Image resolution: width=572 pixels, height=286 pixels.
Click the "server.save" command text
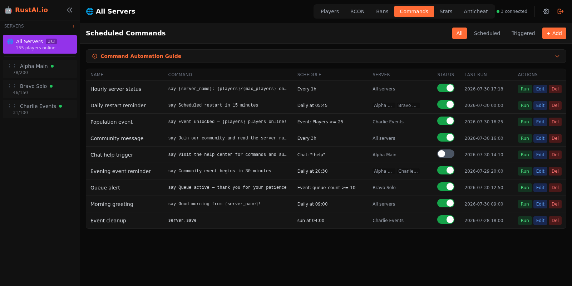pos(182,221)
